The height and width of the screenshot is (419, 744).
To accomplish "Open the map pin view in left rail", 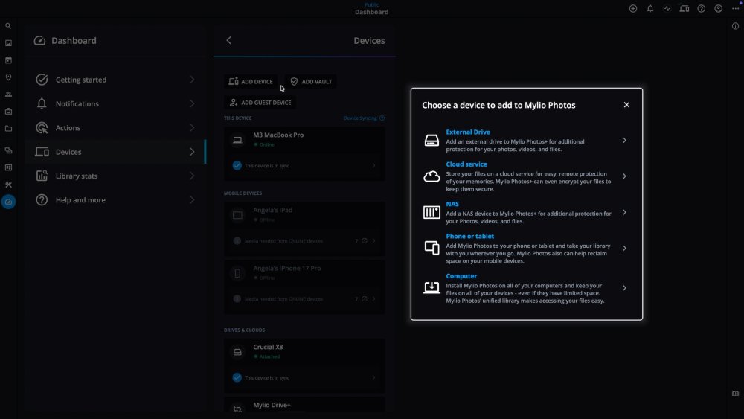I will tap(8, 77).
